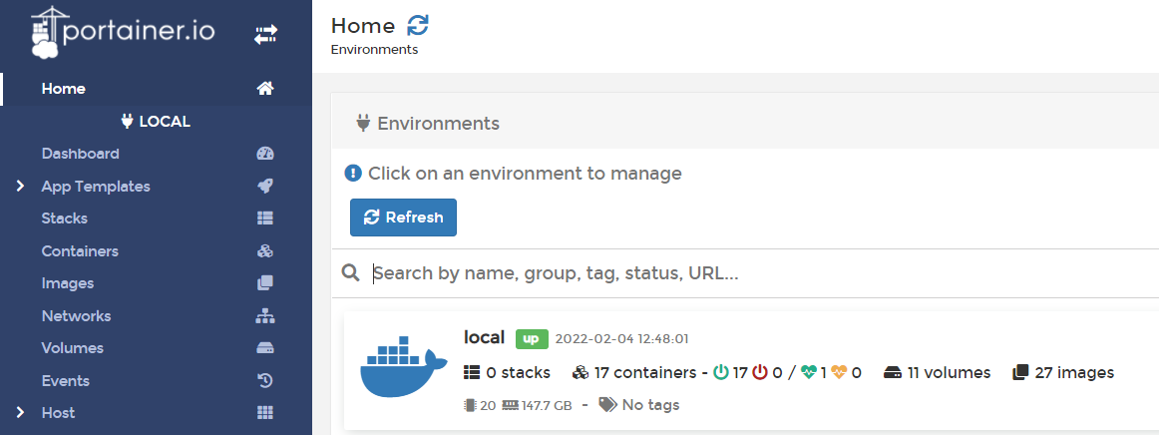The image size is (1159, 435).
Task: Click the refresh icon beside Home title
Action: click(418, 26)
